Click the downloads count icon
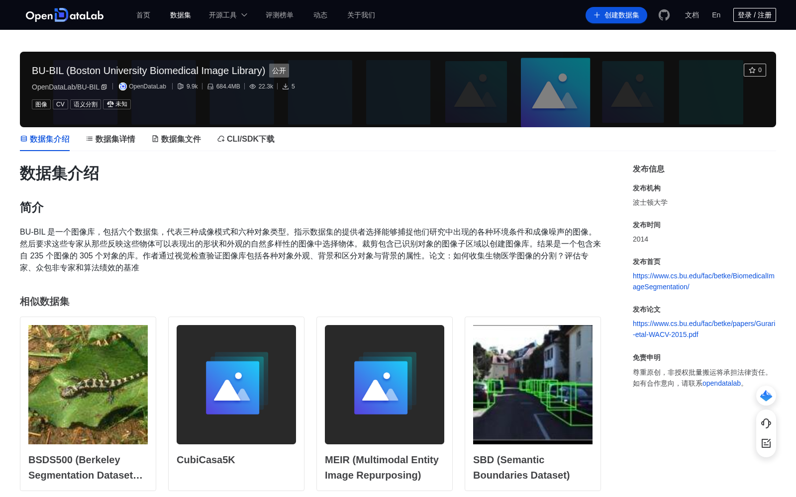This screenshot has width=796, height=497. [286, 86]
